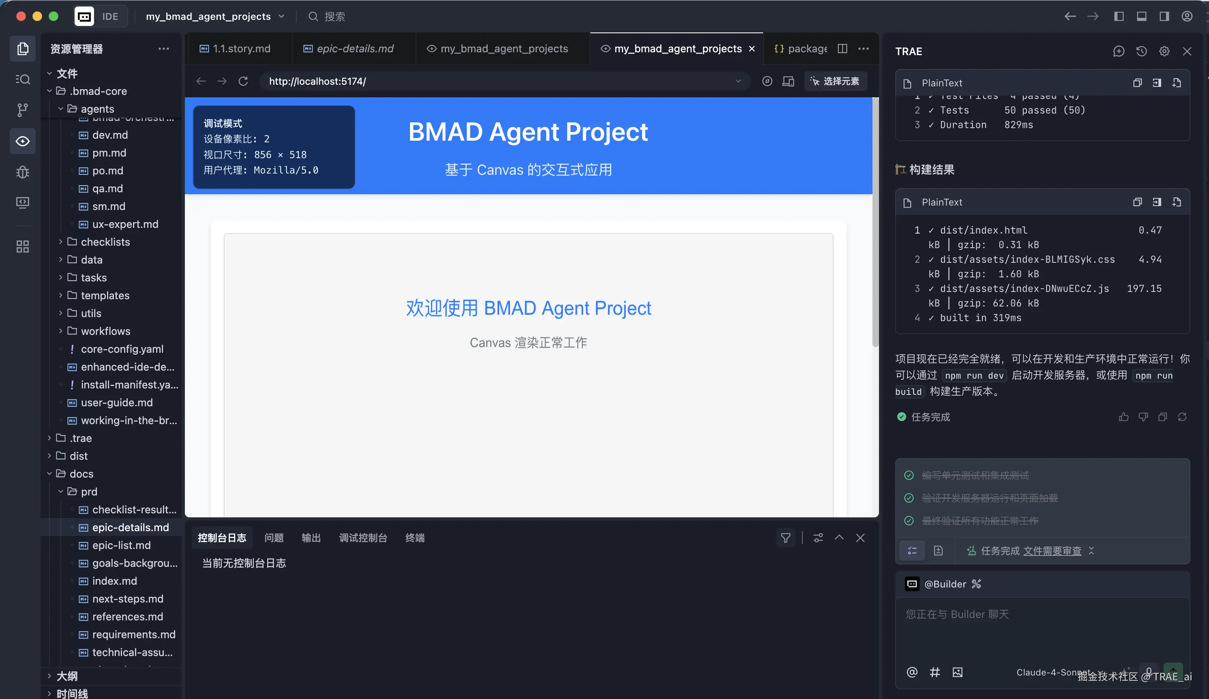Image resolution: width=1209 pixels, height=699 pixels.
Task: Collapse the docs folder
Action: coord(81,474)
